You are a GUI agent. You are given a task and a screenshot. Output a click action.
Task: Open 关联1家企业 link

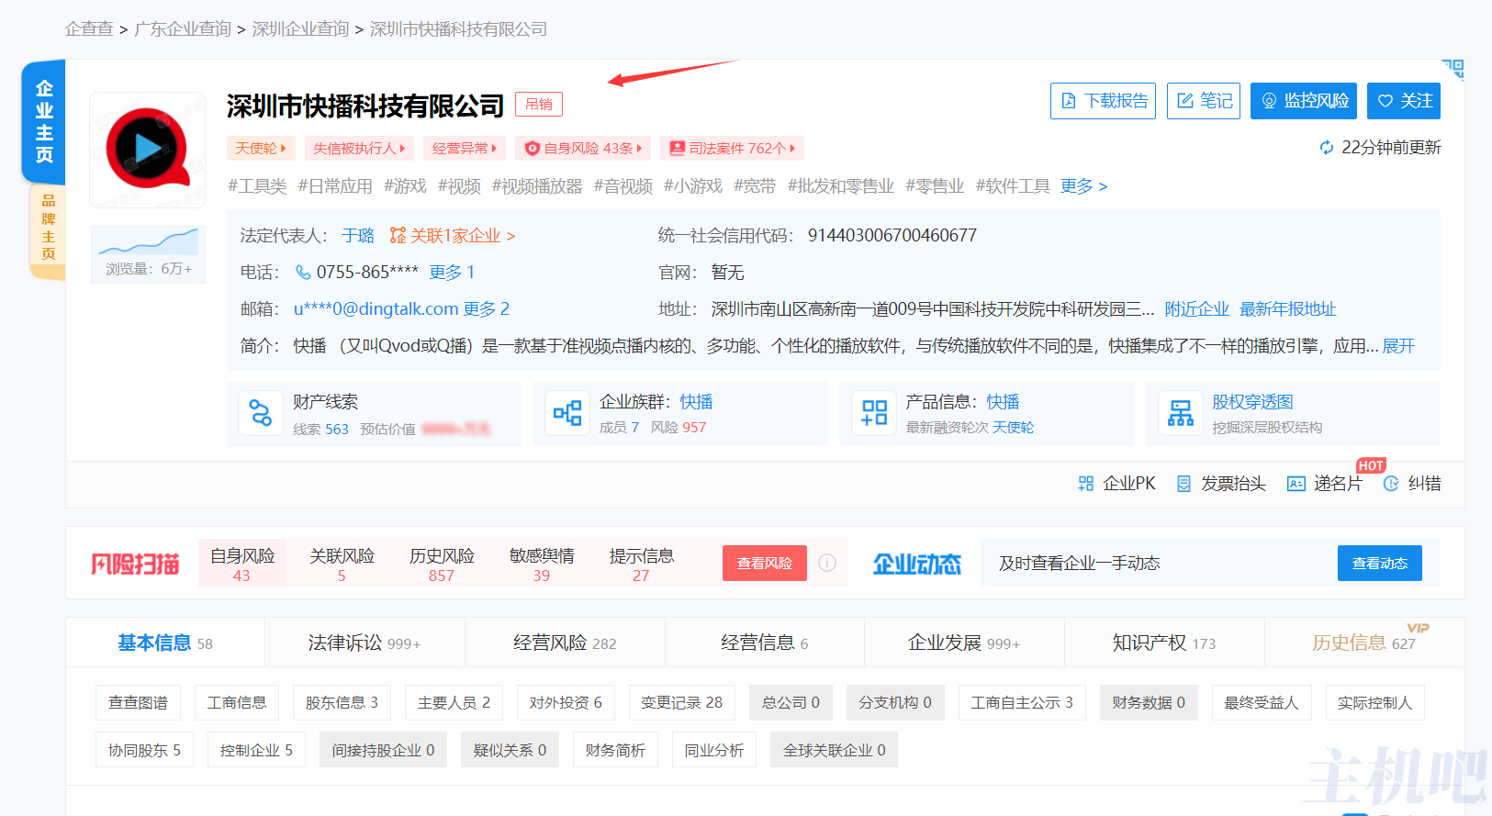point(453,236)
